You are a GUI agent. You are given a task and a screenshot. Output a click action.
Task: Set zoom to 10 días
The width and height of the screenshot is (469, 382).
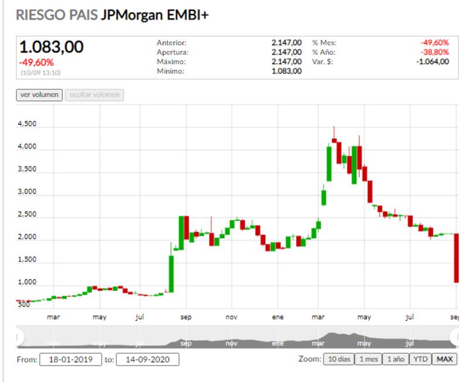[x=339, y=359]
